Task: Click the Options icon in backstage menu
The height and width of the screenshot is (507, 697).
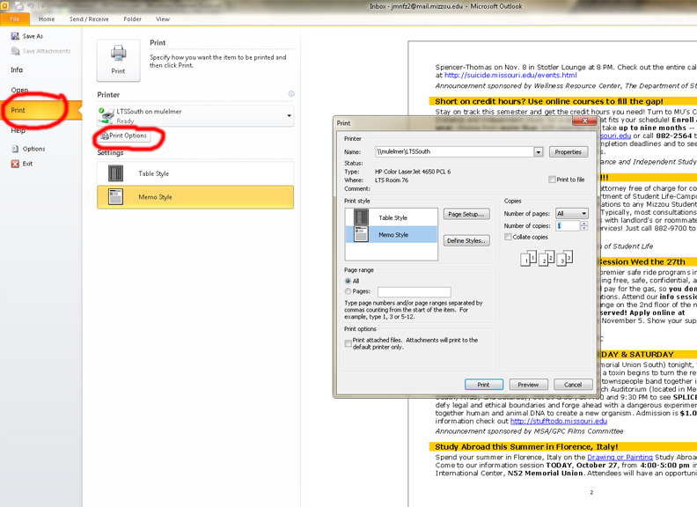Action: click(15, 149)
